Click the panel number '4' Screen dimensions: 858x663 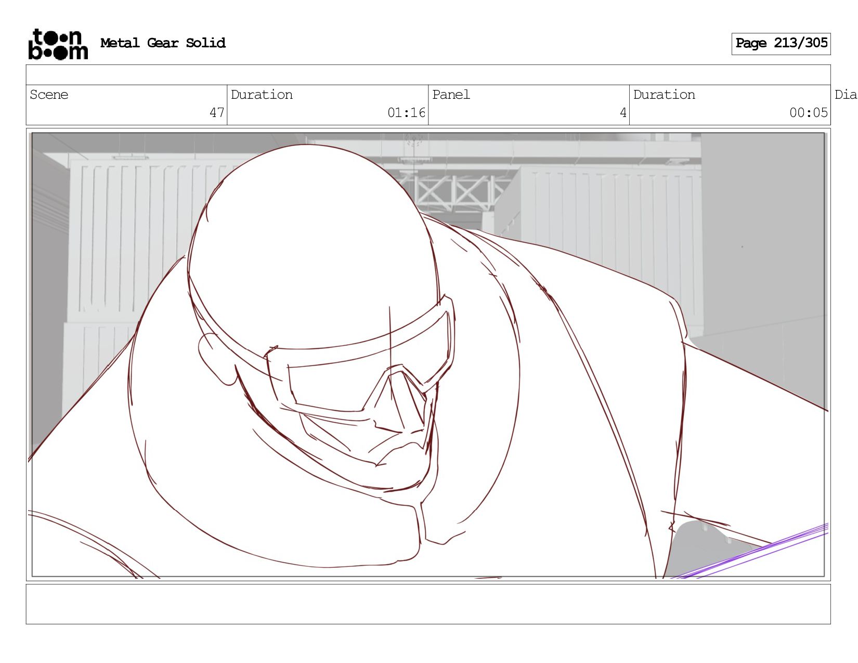(x=623, y=113)
